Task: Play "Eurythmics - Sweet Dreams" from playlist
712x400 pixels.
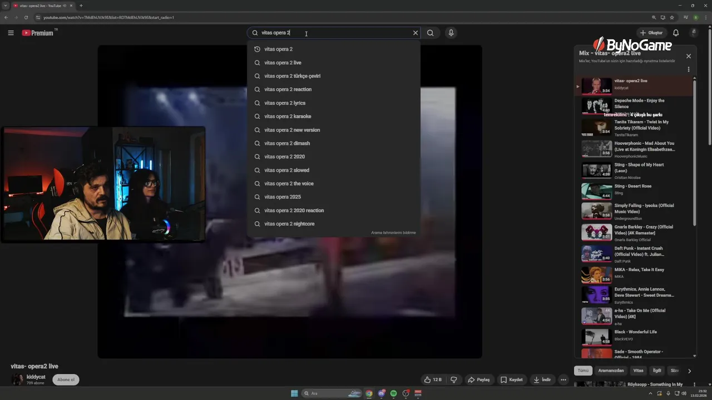Action: pos(634,295)
